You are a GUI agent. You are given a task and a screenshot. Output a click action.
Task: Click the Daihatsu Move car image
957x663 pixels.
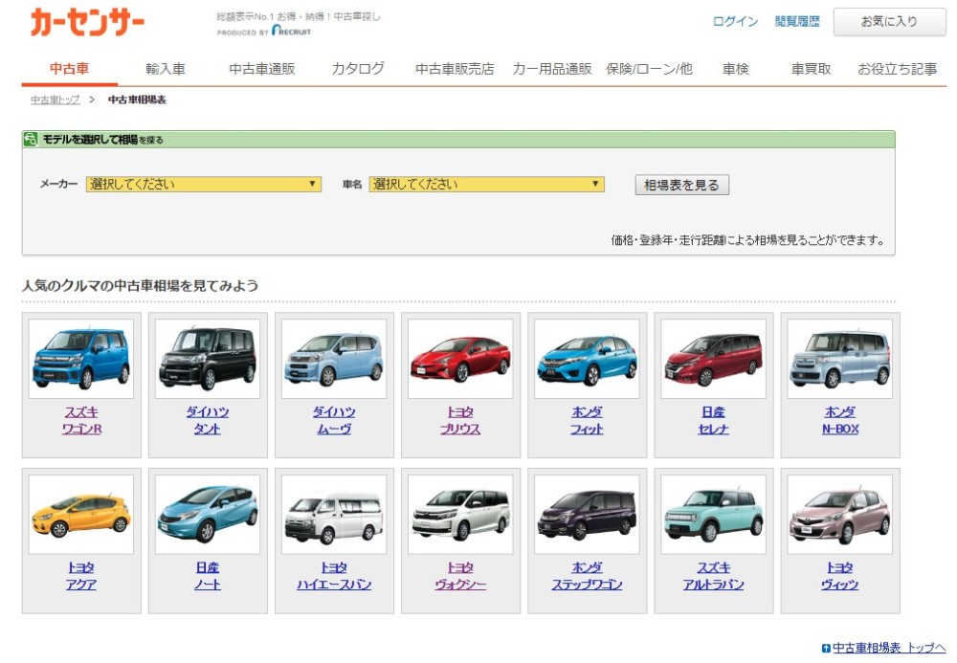coord(334,359)
